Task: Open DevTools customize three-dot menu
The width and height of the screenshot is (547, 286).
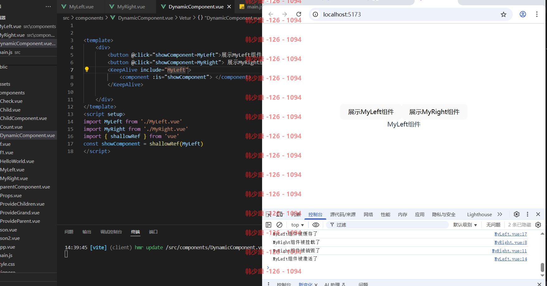Action: coord(527,214)
